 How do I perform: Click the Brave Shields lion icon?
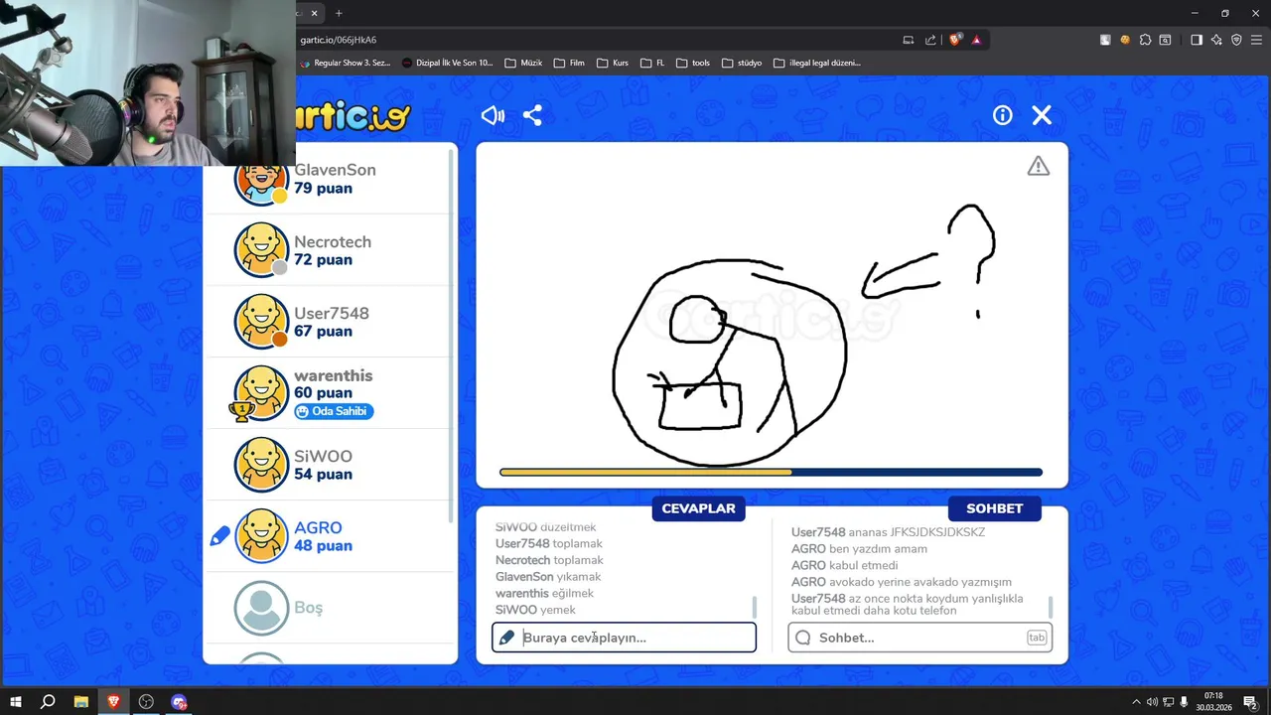pos(955,40)
